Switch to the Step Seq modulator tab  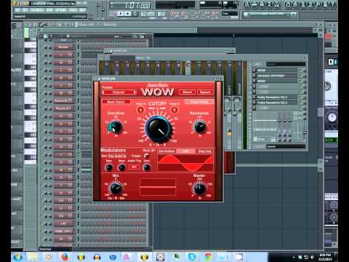tap(204, 151)
